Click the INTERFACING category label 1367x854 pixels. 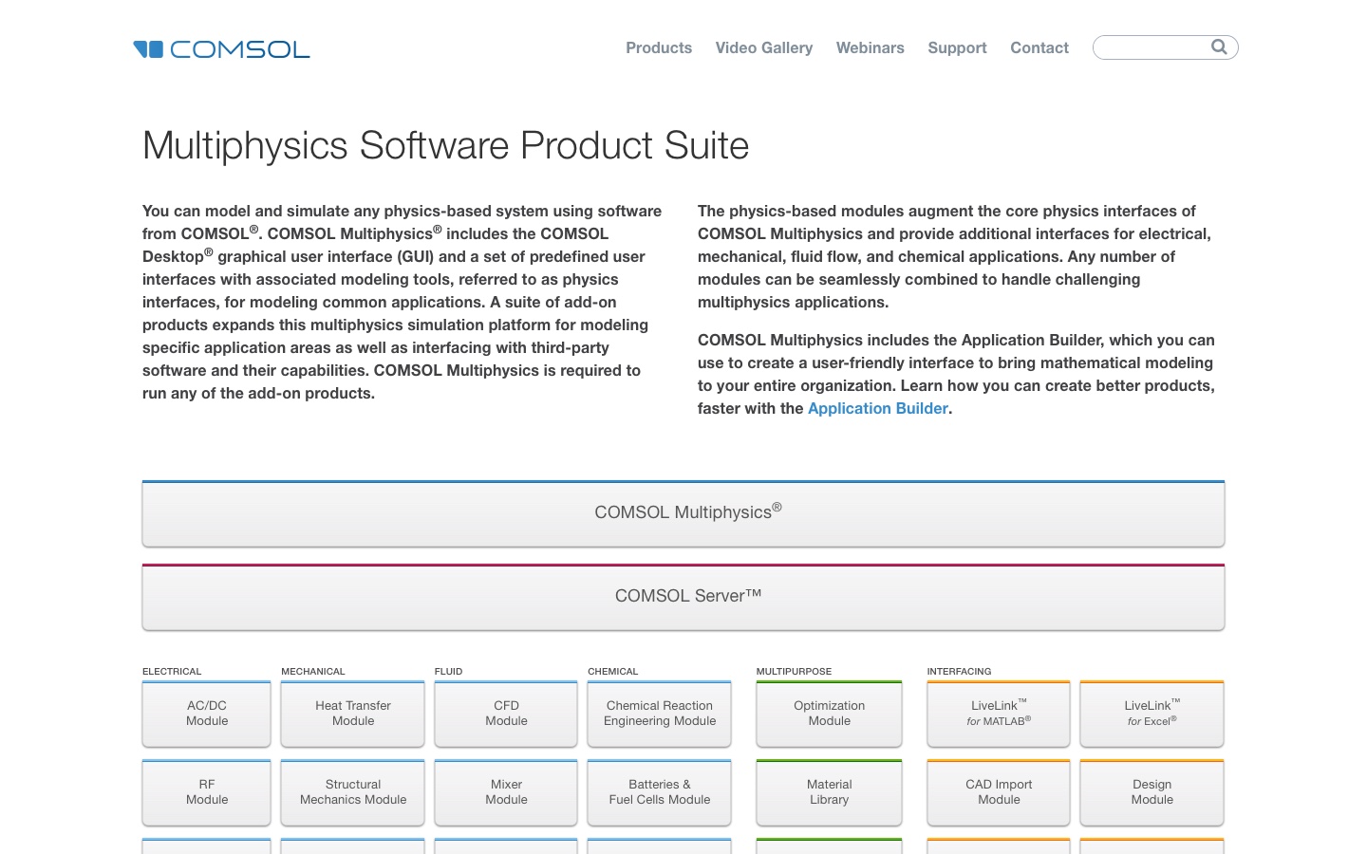click(959, 672)
